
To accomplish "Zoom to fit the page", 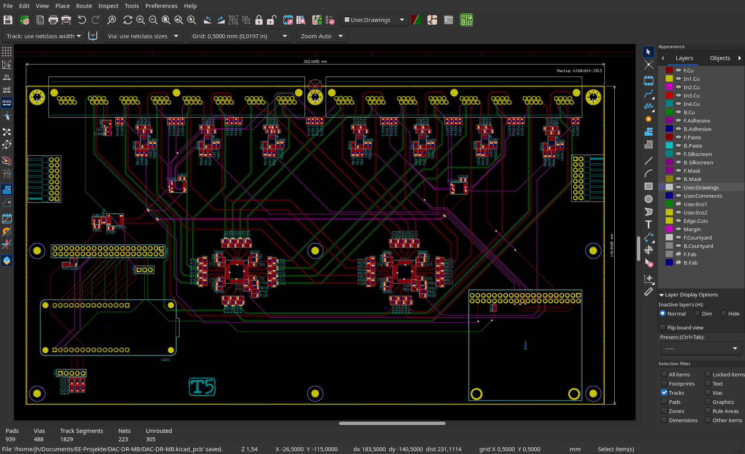I will click(x=166, y=20).
